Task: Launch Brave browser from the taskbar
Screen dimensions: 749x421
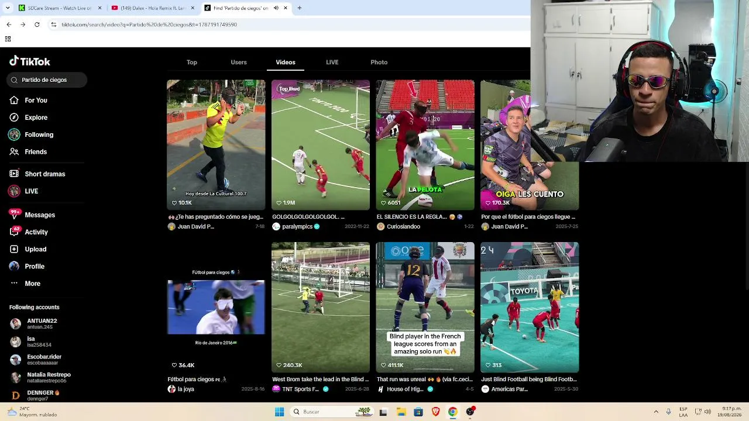Action: point(435,412)
